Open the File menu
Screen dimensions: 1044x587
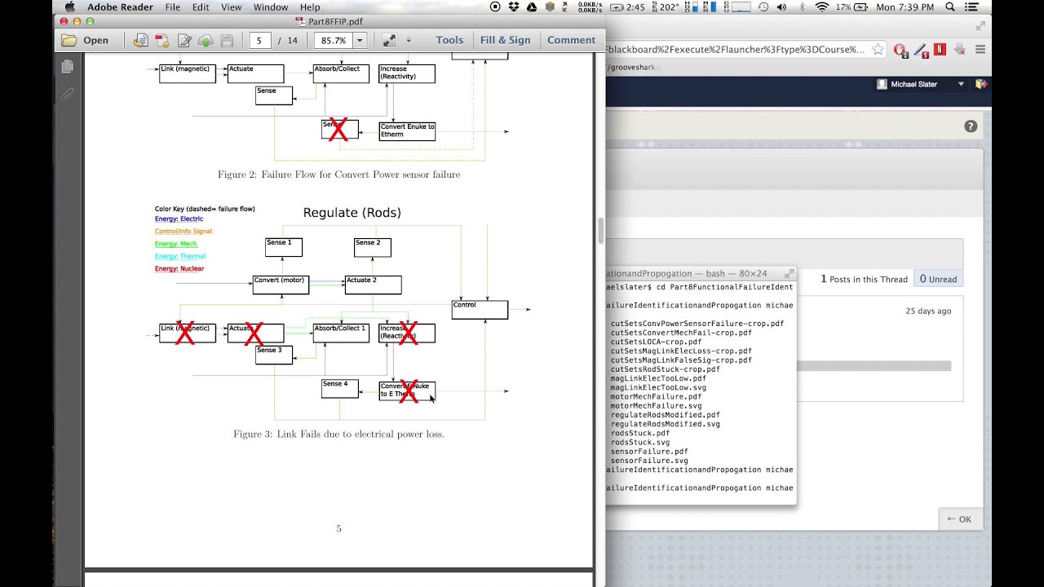(x=172, y=7)
